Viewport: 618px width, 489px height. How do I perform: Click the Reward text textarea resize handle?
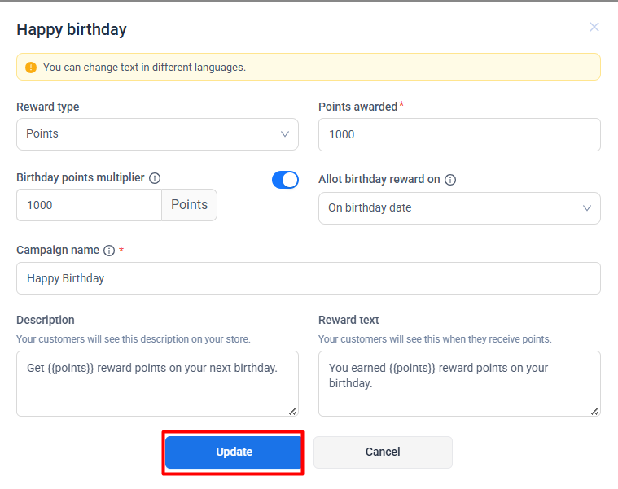pyautogui.click(x=595, y=411)
